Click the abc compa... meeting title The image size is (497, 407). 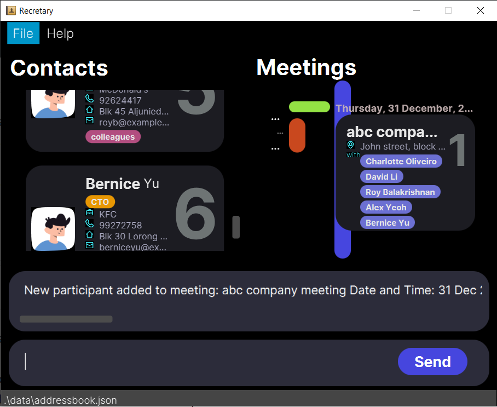point(392,131)
